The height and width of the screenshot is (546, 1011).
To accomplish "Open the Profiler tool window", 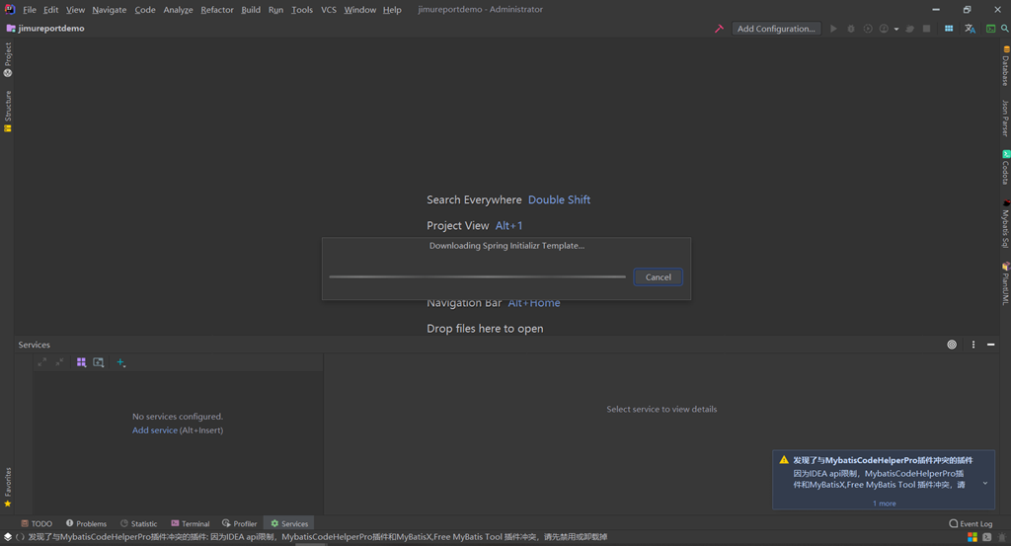I will click(x=239, y=523).
